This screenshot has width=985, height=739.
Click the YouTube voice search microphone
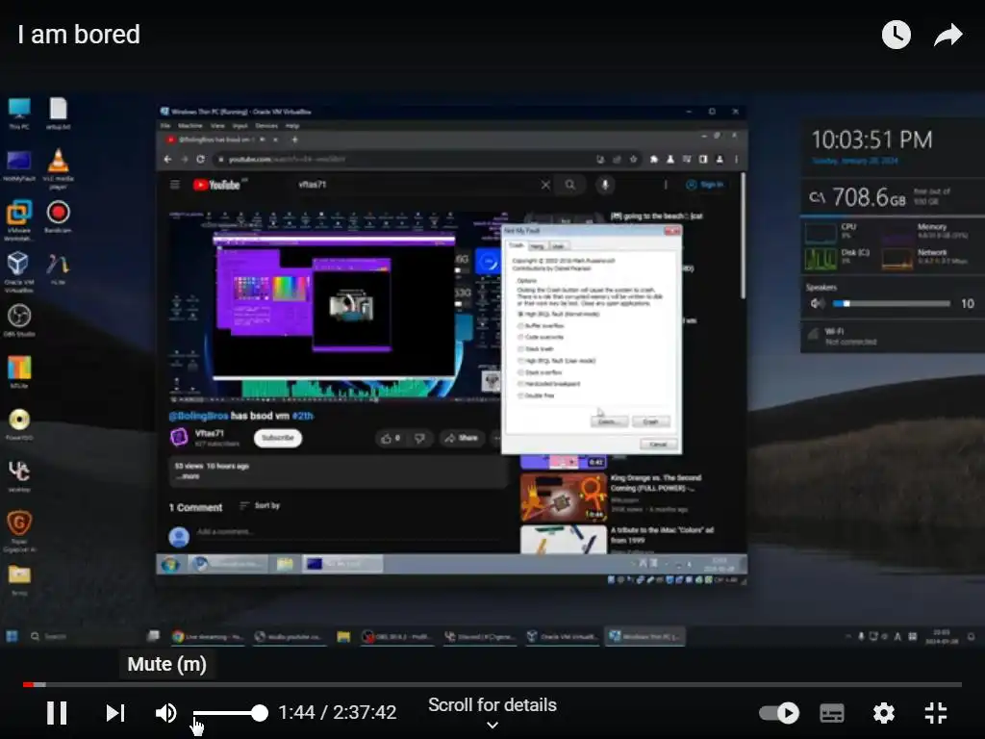[x=605, y=185]
